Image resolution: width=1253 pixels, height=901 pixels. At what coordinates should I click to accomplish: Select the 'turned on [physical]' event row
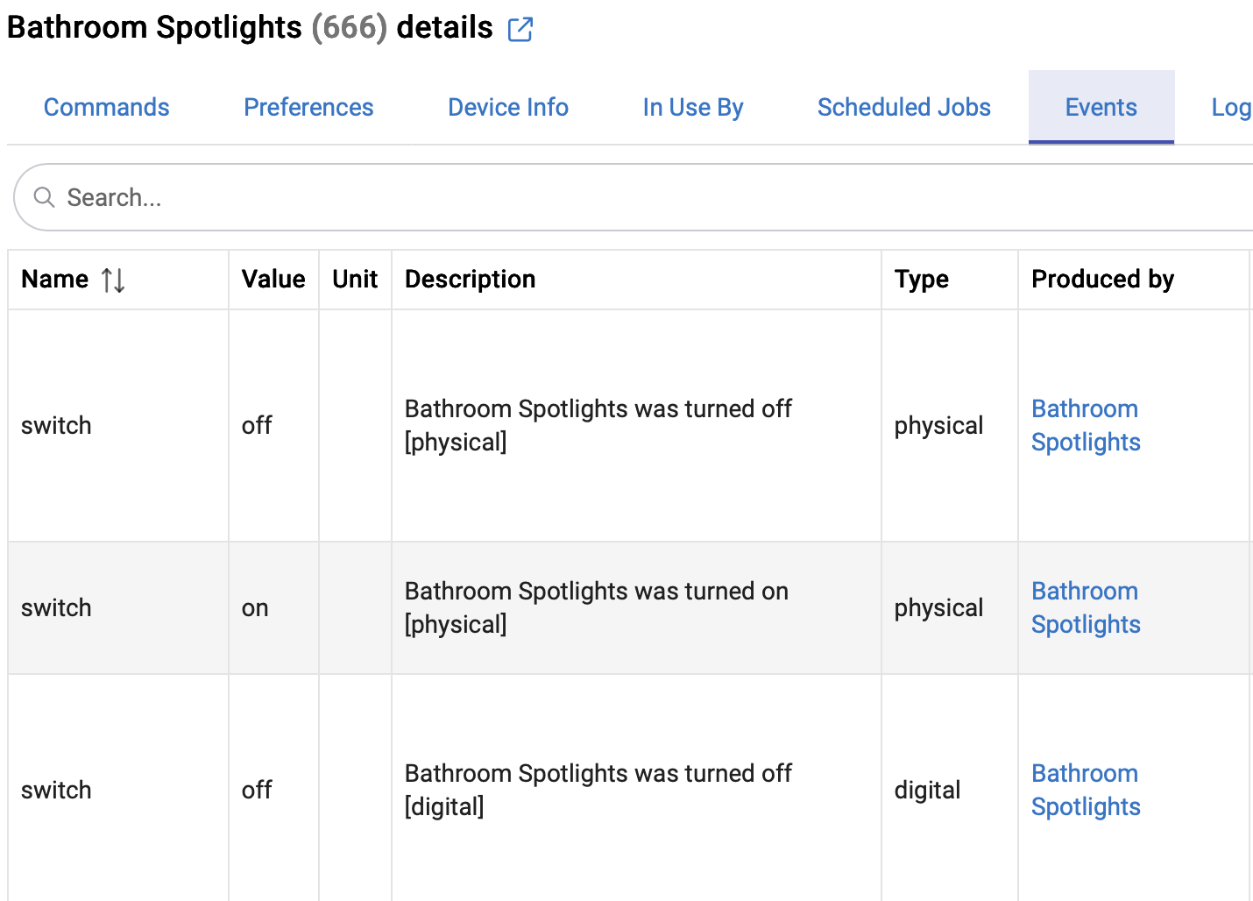tap(596, 607)
